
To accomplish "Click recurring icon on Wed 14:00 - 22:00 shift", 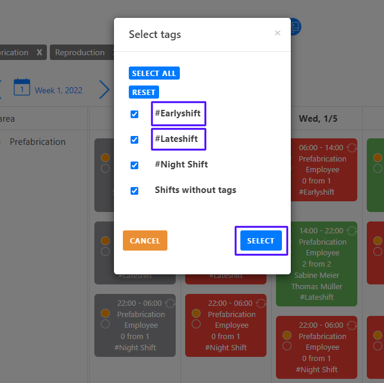I will point(351,230).
